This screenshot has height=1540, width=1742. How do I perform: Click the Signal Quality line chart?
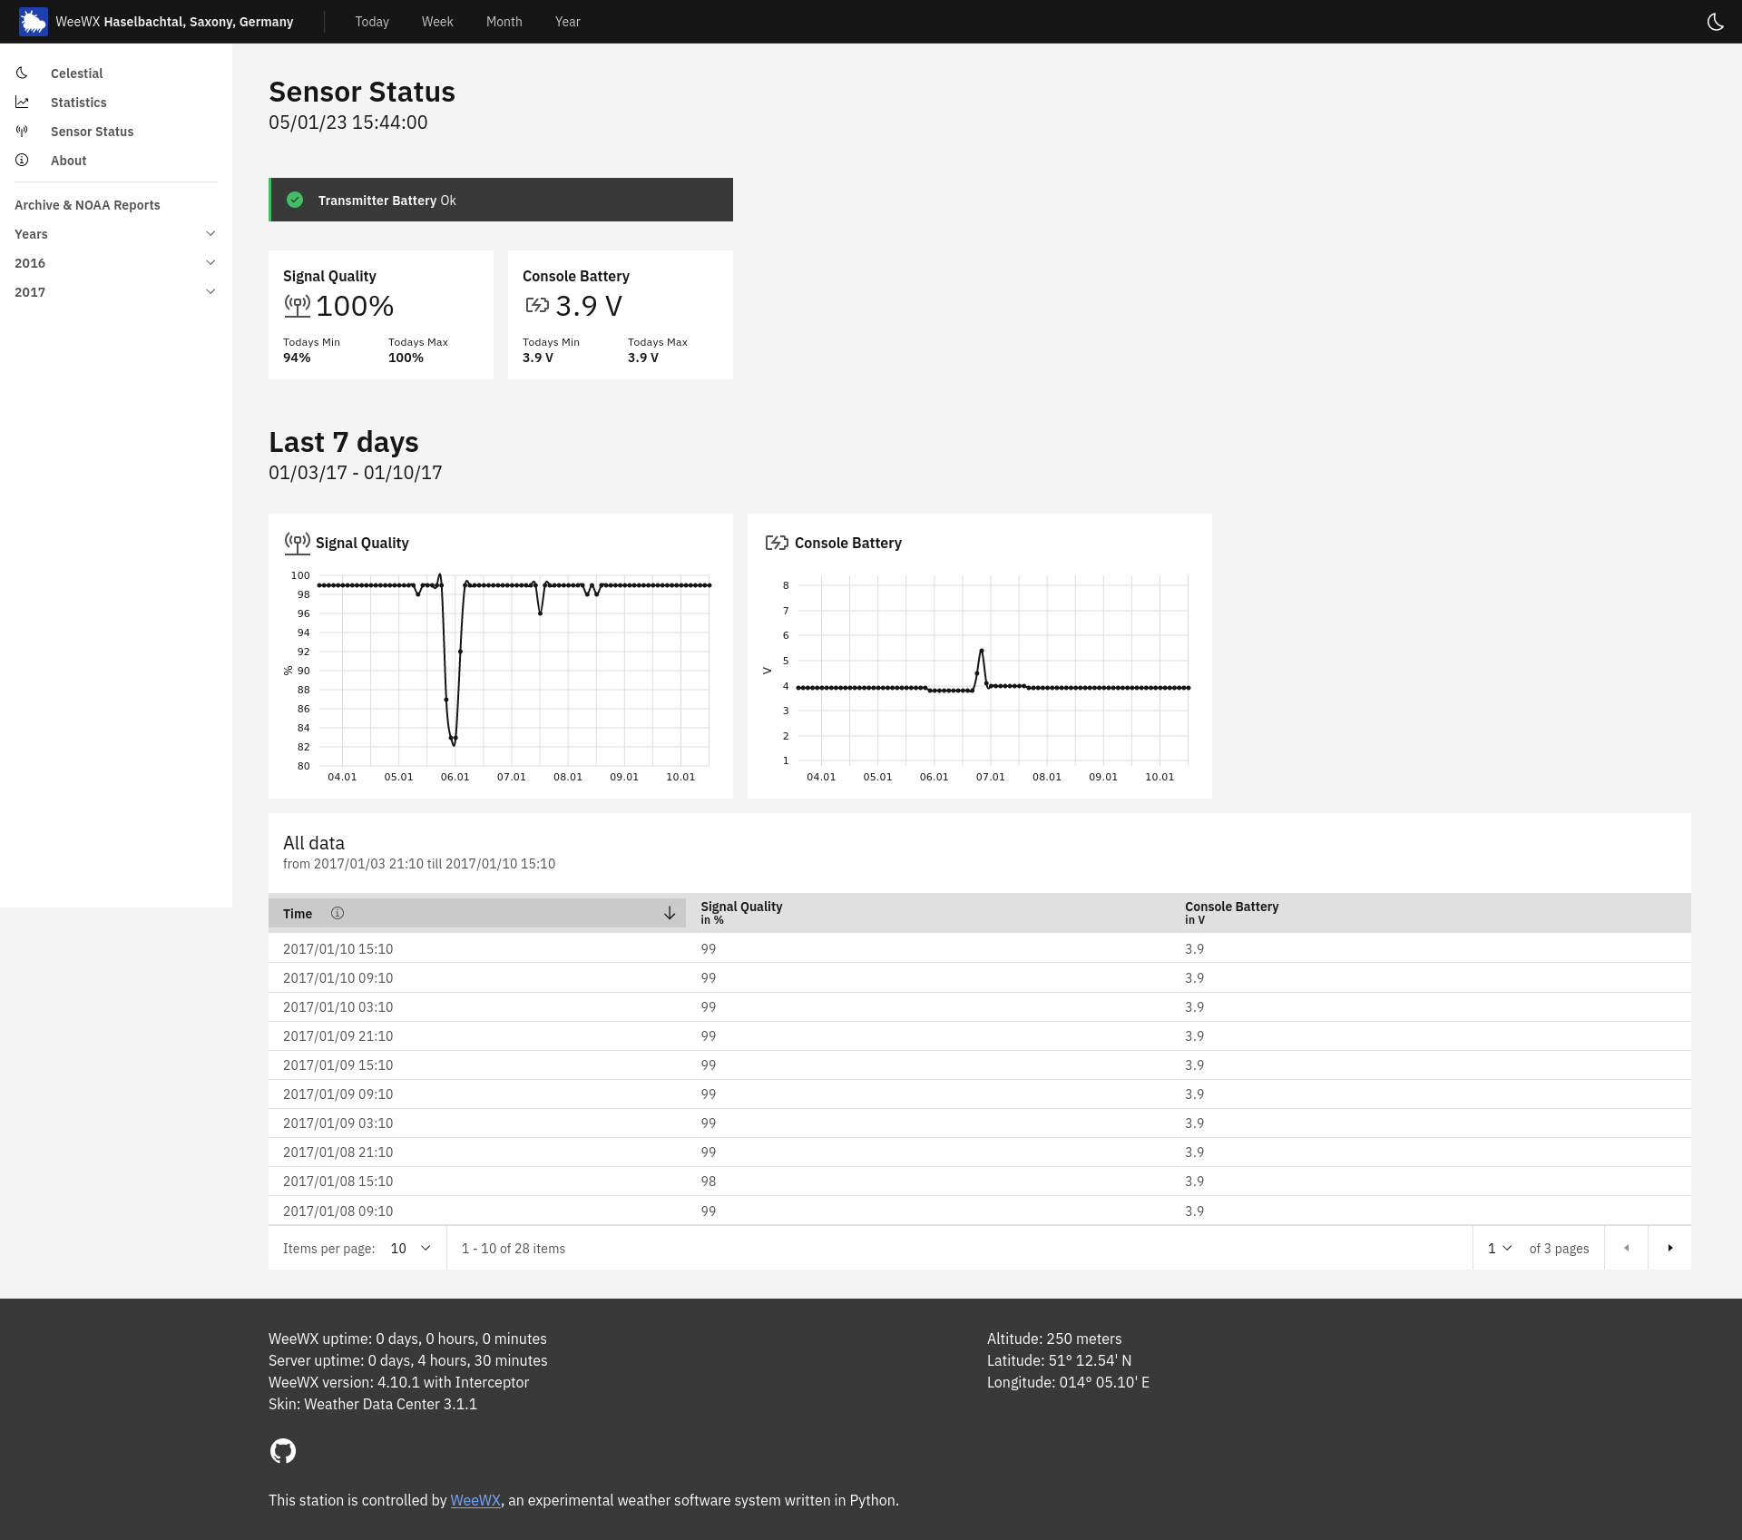coord(501,675)
